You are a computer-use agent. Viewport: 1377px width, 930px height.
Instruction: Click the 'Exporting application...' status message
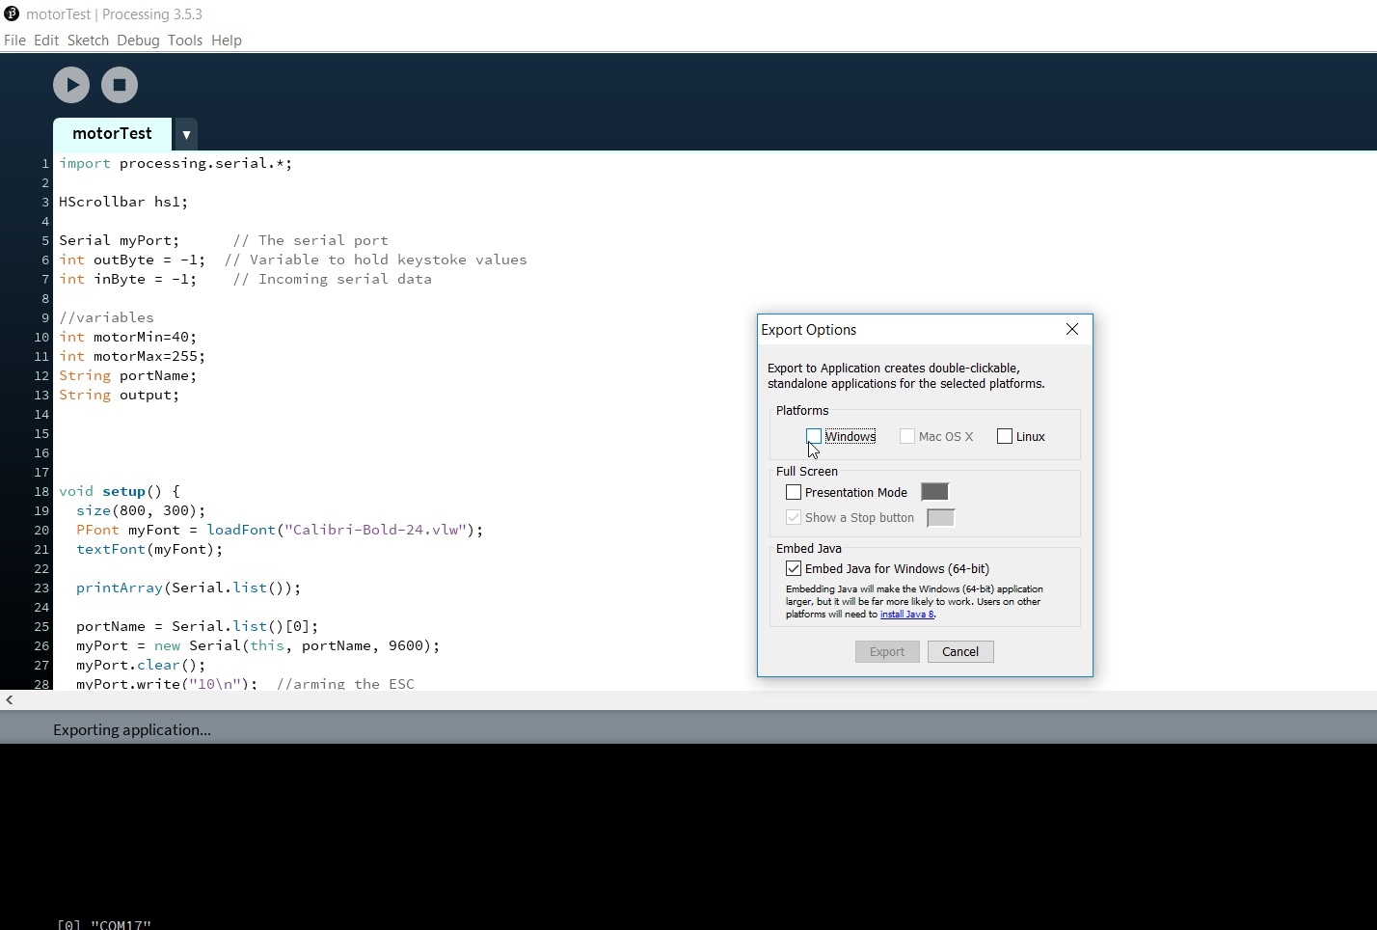(x=132, y=730)
